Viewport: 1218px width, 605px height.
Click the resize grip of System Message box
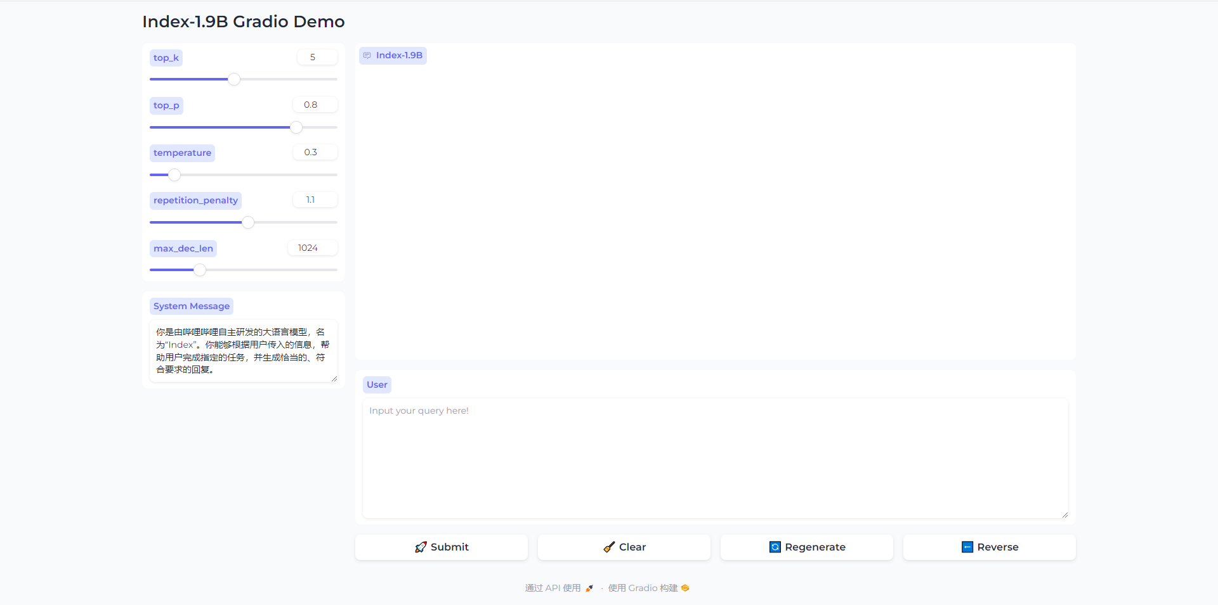334,379
